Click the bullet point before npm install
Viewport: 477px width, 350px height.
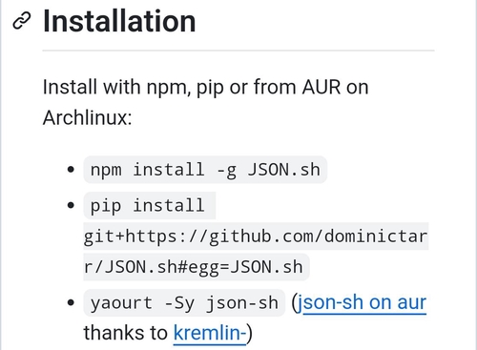[x=71, y=170]
